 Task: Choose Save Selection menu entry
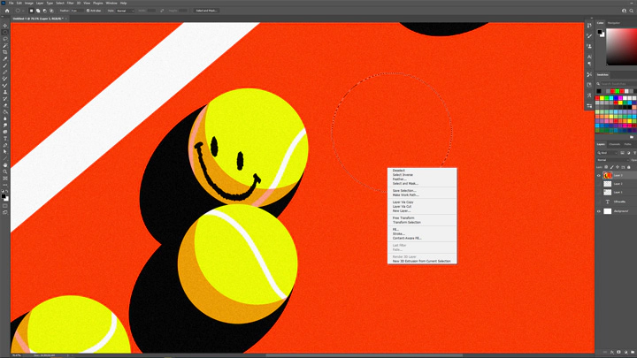[404, 190]
